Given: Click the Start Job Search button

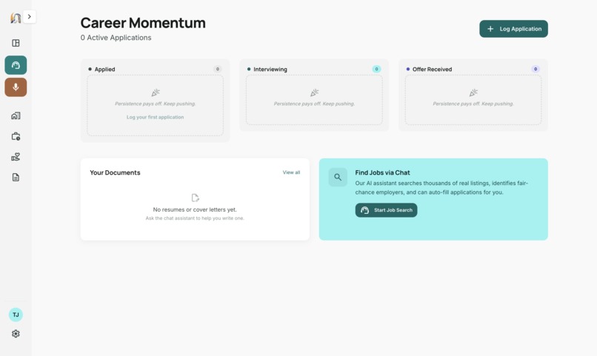Looking at the screenshot, I should tap(386, 210).
